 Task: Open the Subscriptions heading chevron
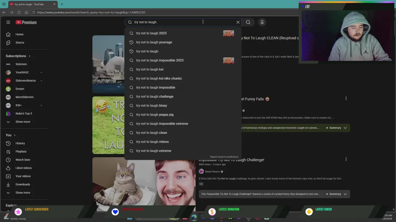point(30,56)
